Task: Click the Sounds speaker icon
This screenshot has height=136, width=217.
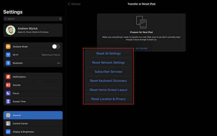Action: tap(8, 85)
